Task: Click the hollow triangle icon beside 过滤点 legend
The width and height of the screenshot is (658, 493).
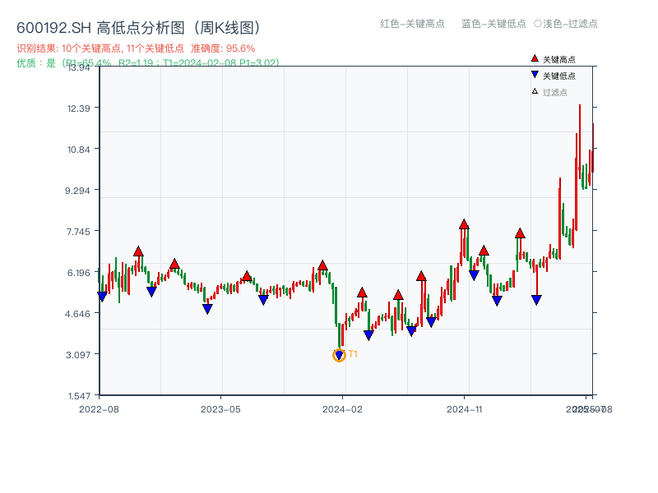Action: [535, 91]
